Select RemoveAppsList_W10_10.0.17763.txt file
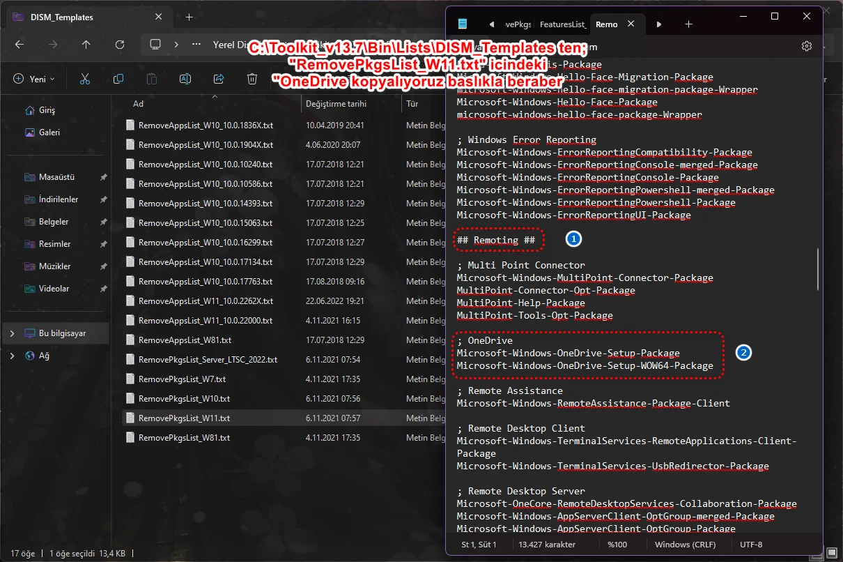The height and width of the screenshot is (562, 843). 206,282
